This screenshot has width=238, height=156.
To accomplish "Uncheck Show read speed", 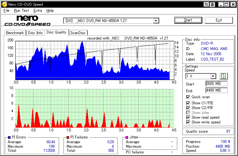I will [x=188, y=117].
